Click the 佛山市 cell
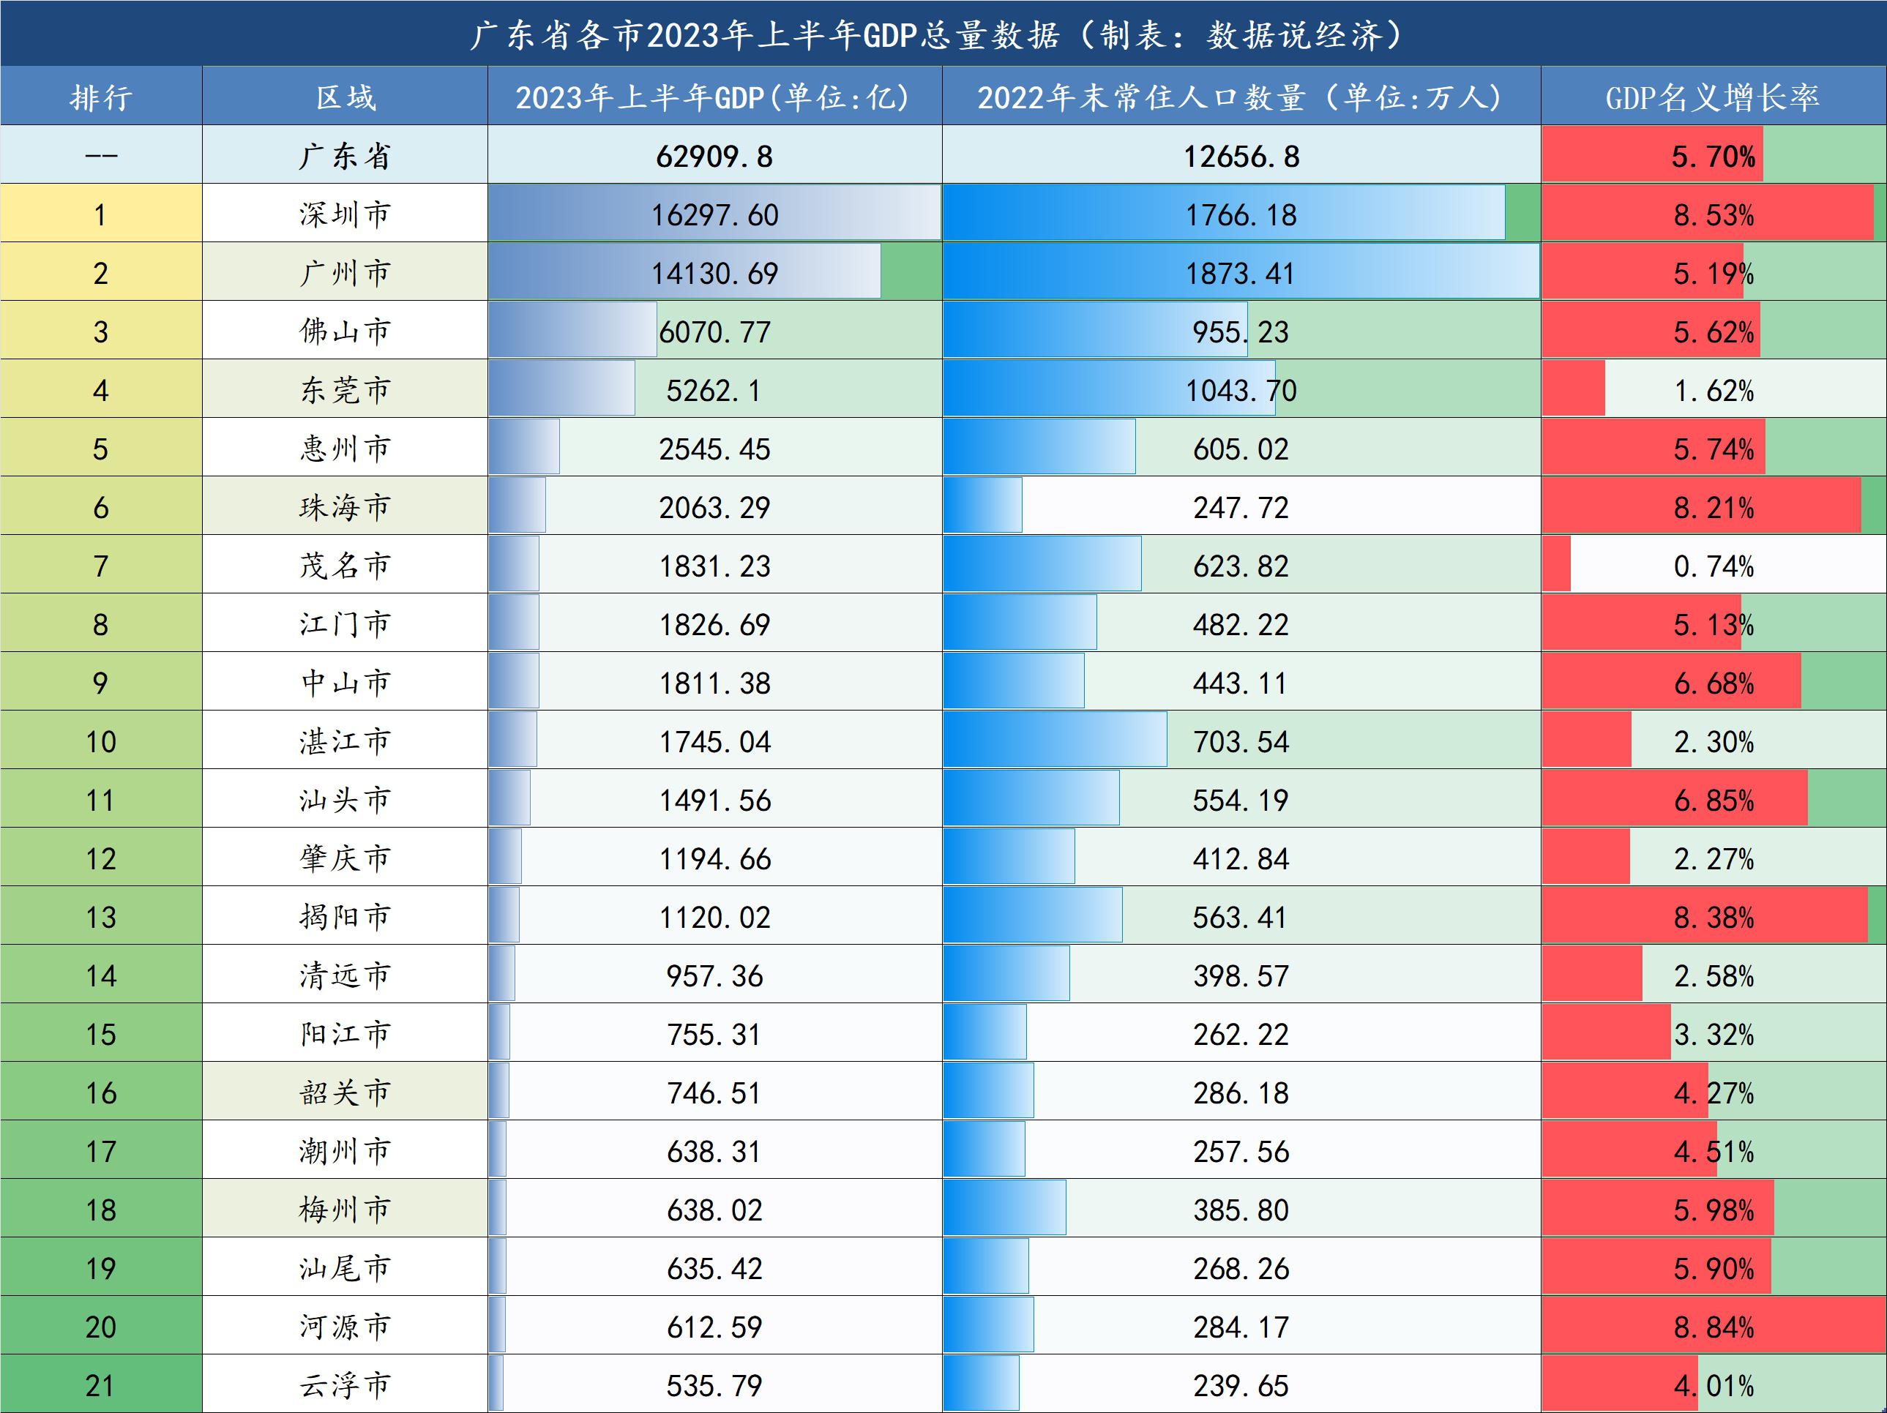The height and width of the screenshot is (1413, 1887). point(345,331)
